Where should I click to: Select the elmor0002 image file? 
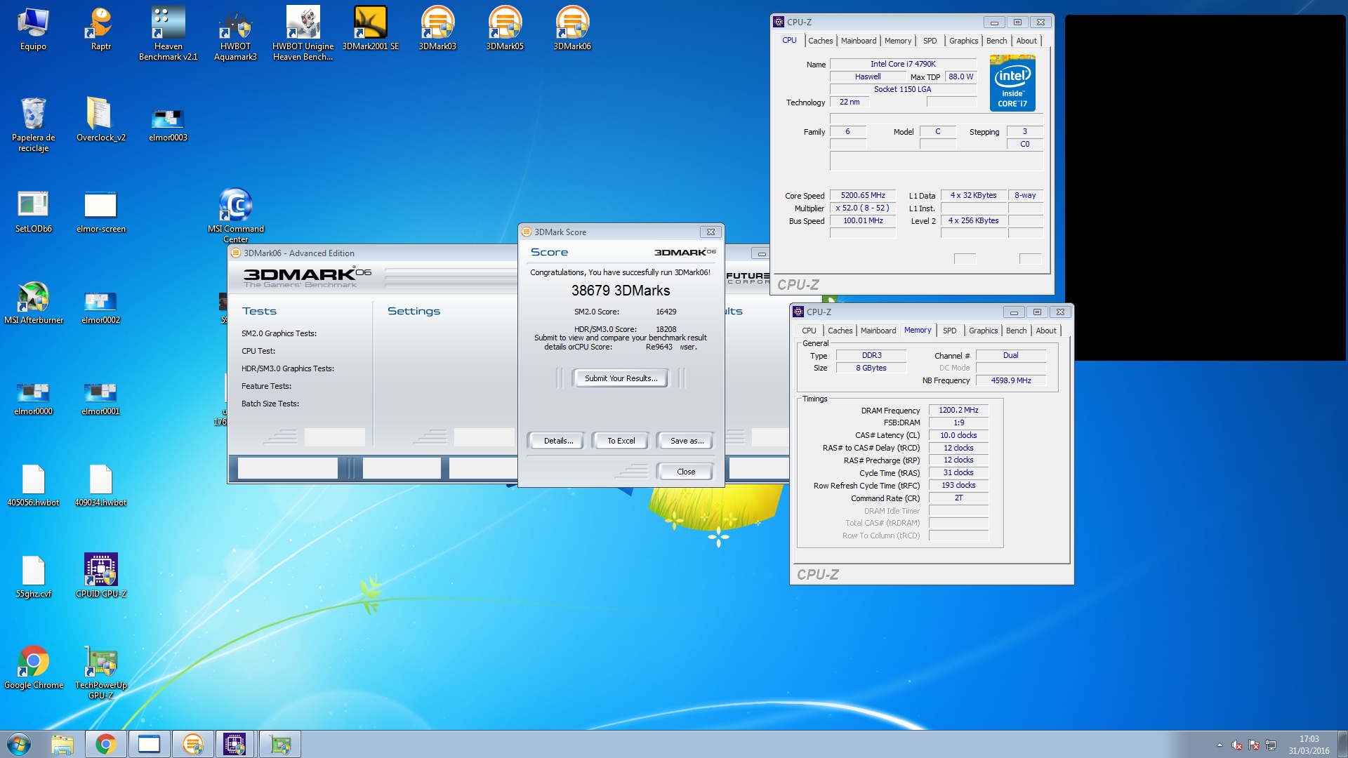(x=100, y=307)
